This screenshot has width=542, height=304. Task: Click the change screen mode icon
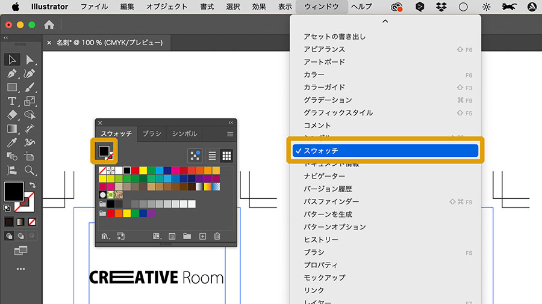coord(20,251)
